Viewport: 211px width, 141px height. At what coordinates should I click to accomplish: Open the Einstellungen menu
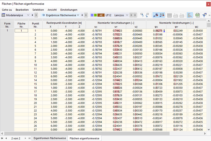69,10
